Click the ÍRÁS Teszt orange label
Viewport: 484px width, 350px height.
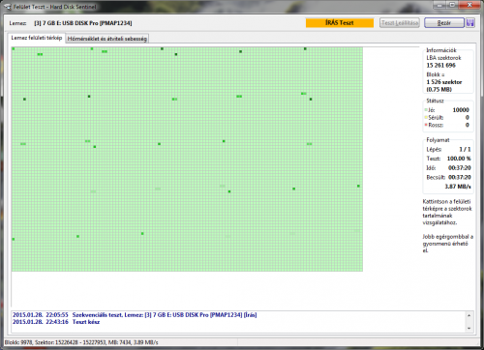point(340,23)
